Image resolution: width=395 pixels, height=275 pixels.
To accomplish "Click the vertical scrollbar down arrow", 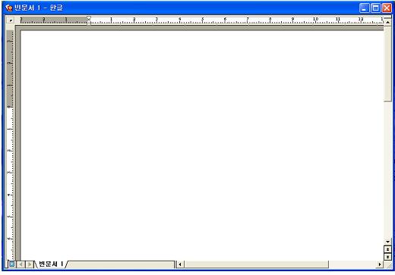I will pos(387,242).
